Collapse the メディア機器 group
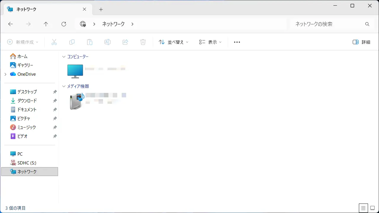The height and width of the screenshot is (213, 379). 64,86
